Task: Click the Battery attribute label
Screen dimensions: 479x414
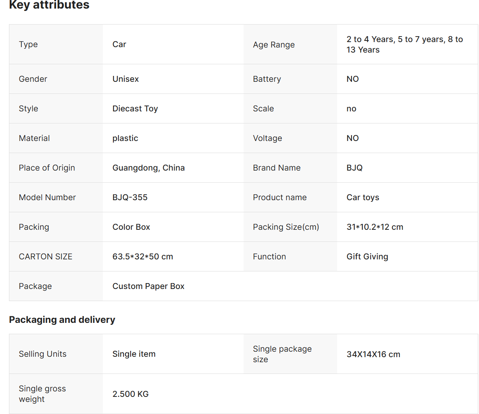Action: (267, 79)
